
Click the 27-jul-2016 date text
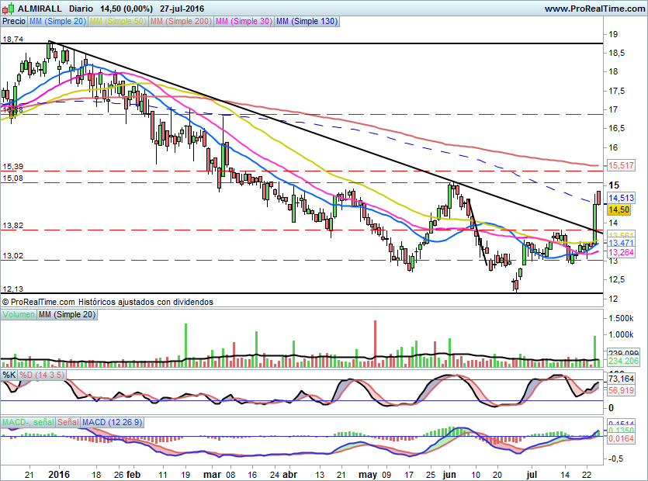coord(182,9)
